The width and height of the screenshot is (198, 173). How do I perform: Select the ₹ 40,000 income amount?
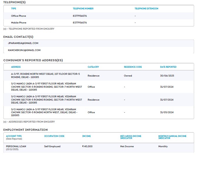(x=87, y=146)
